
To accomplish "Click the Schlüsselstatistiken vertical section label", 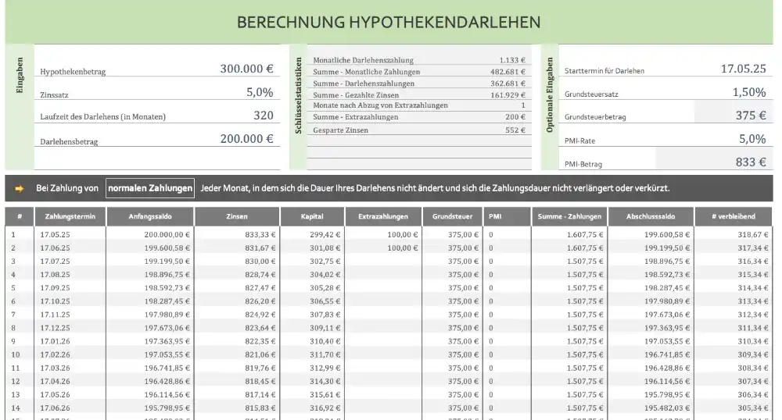I will [x=298, y=95].
